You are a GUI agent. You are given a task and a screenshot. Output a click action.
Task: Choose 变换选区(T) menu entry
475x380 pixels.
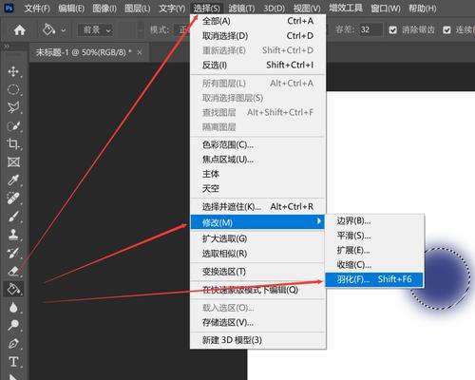pyautogui.click(x=258, y=272)
